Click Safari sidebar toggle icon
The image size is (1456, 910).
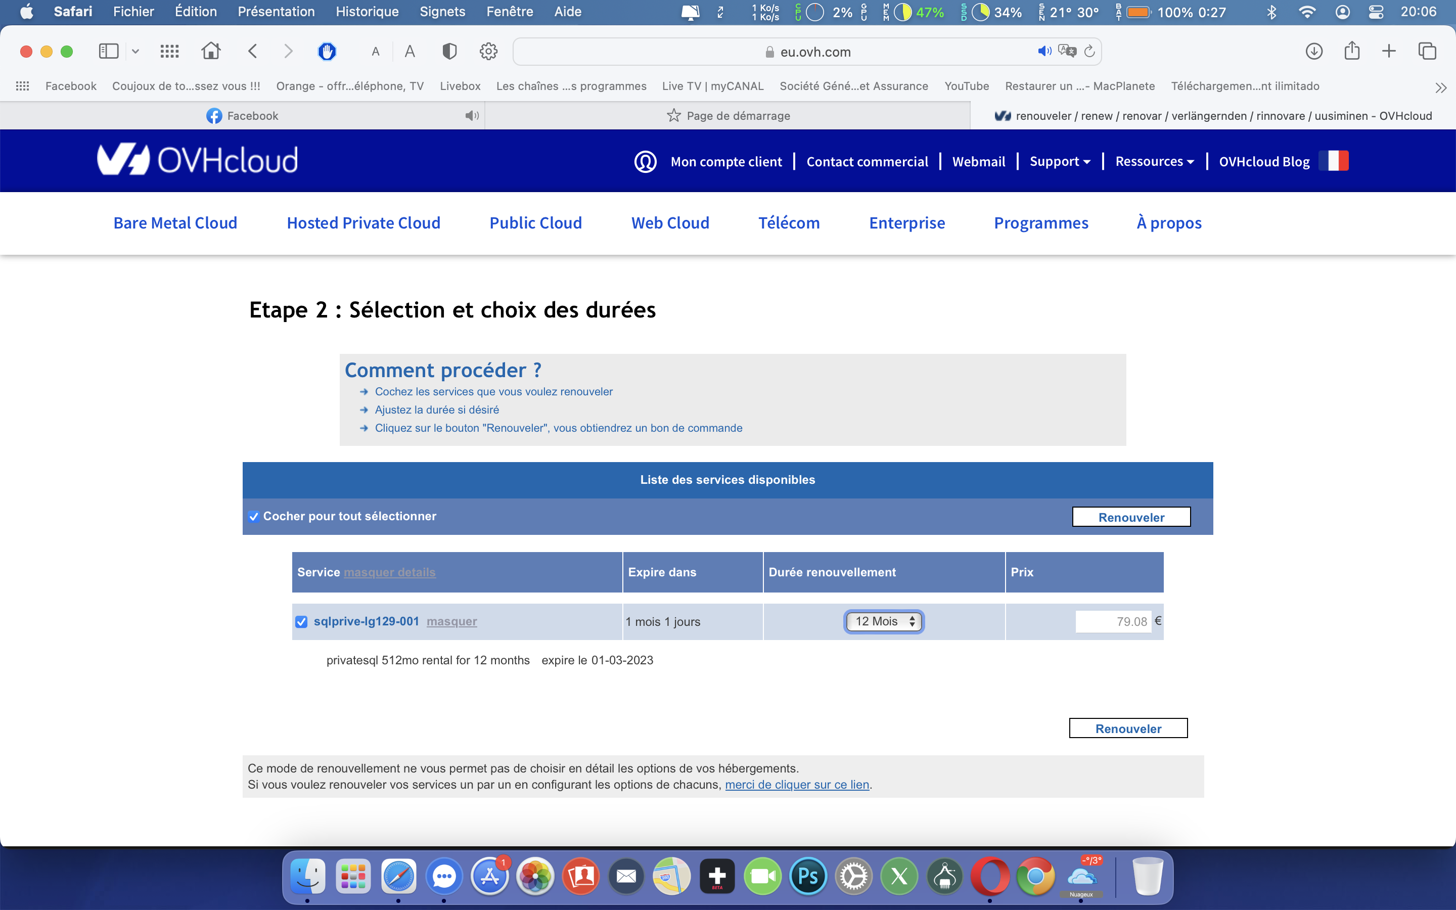tap(108, 51)
